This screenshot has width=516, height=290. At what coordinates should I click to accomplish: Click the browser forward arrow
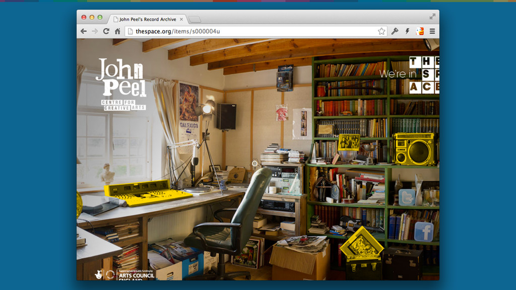pyautogui.click(x=95, y=31)
